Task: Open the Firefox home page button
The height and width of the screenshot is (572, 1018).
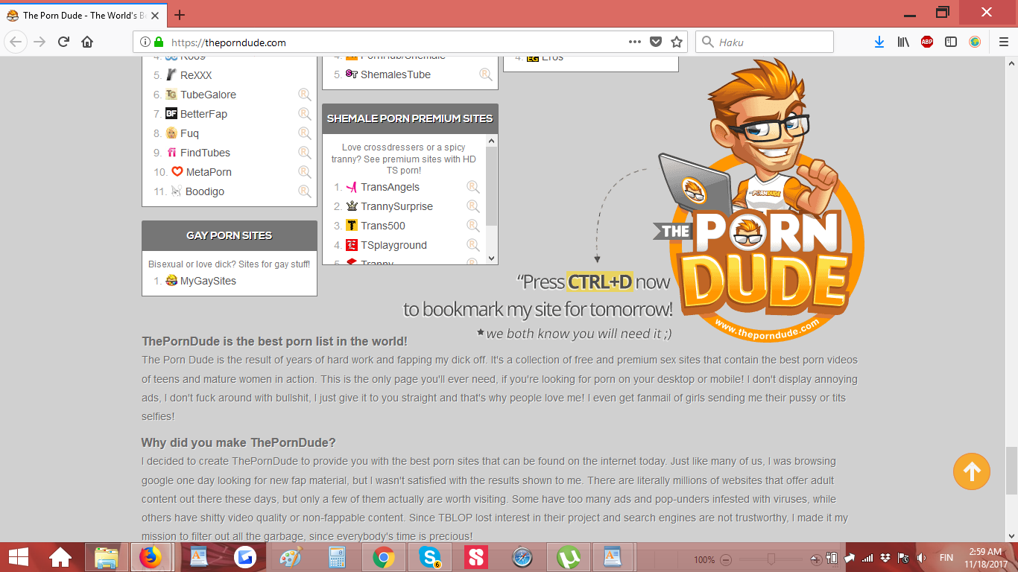Action: (x=87, y=42)
